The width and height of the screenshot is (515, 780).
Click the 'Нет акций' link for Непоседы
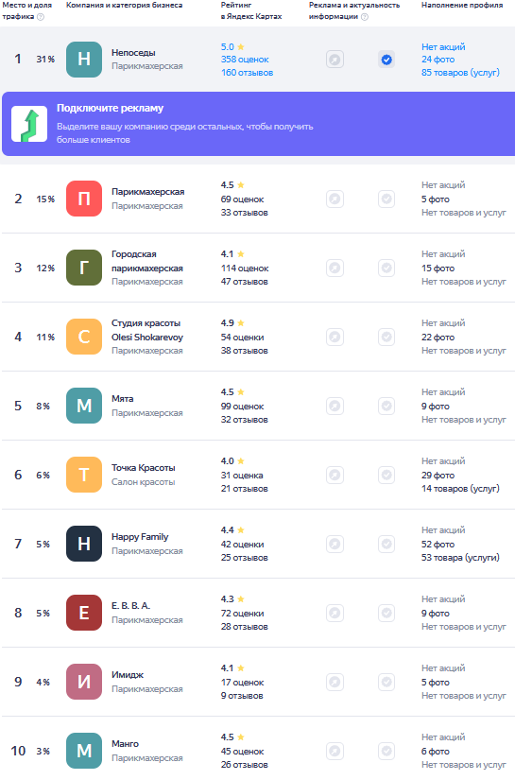tap(443, 46)
